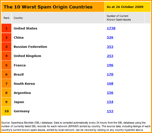Click the Argentina country name
This screenshot has width=152, height=133.
tap(22, 93)
